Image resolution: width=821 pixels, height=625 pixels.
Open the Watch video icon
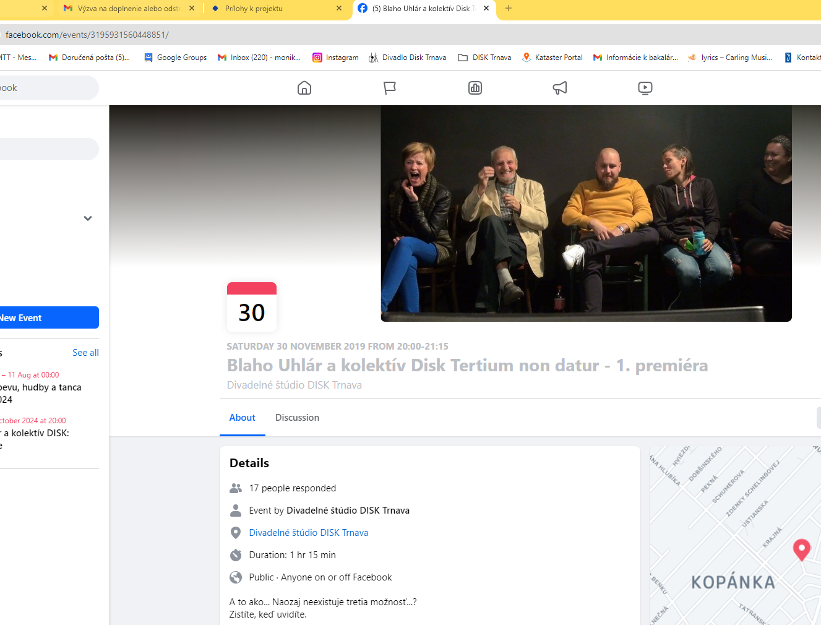tap(645, 88)
